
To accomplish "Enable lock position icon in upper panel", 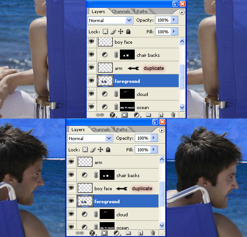I will click(x=120, y=32).
